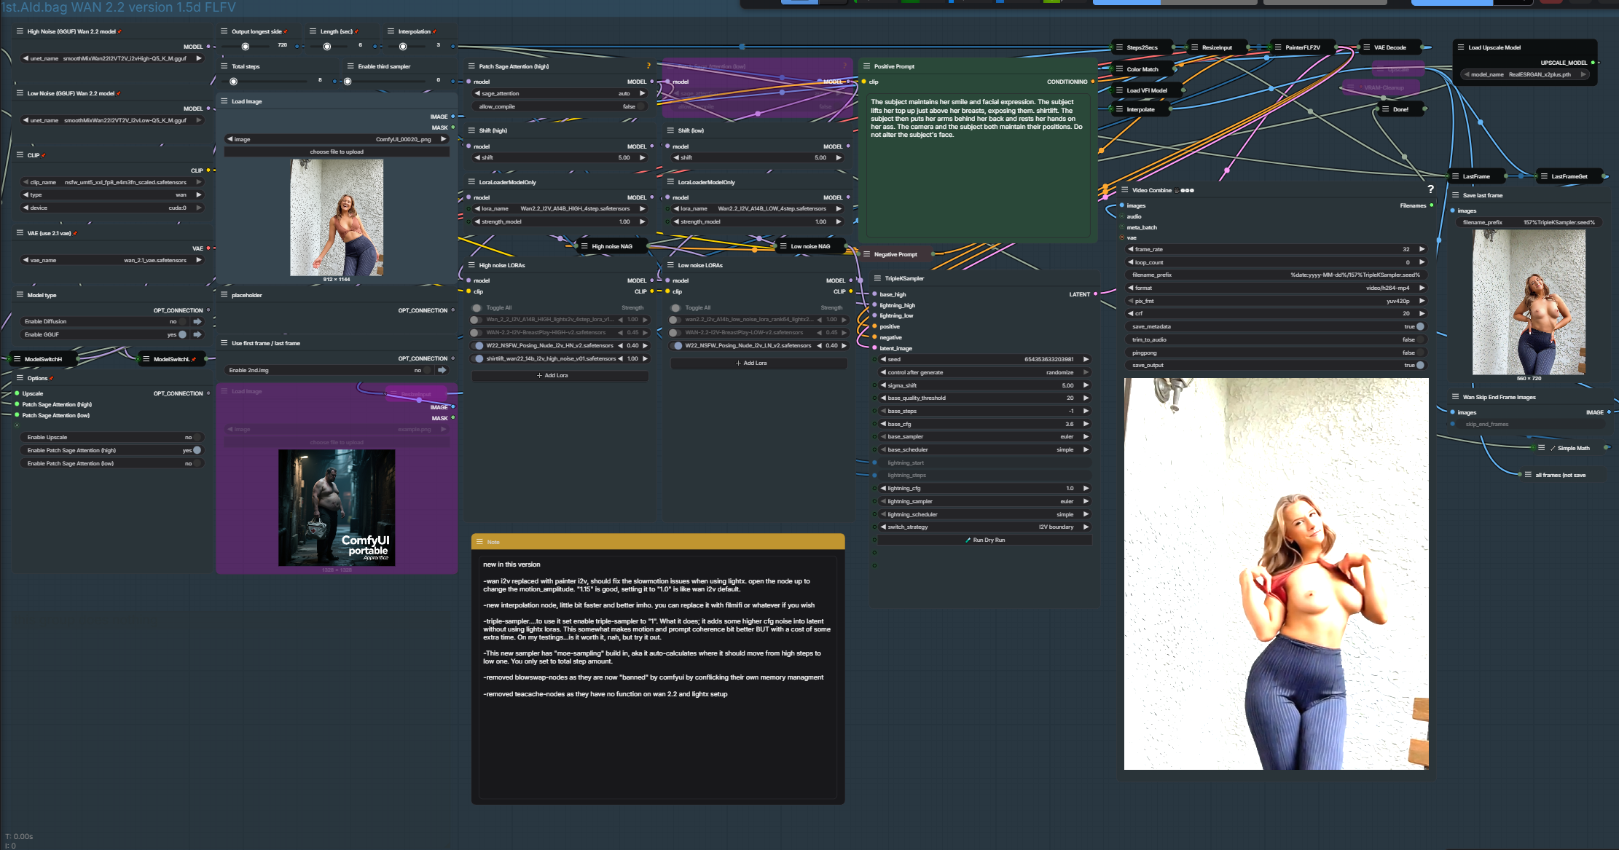
Task: Click the Video Combine node menu icon
Action: (1124, 190)
